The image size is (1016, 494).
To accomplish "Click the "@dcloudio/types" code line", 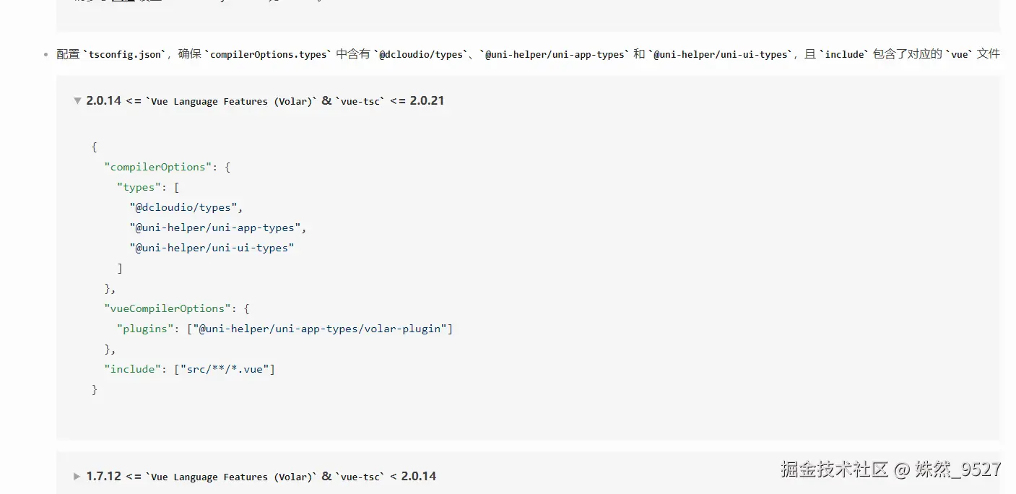I will click(x=186, y=207).
